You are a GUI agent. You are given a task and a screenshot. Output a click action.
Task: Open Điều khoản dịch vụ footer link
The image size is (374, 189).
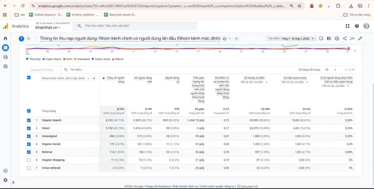point(186,186)
